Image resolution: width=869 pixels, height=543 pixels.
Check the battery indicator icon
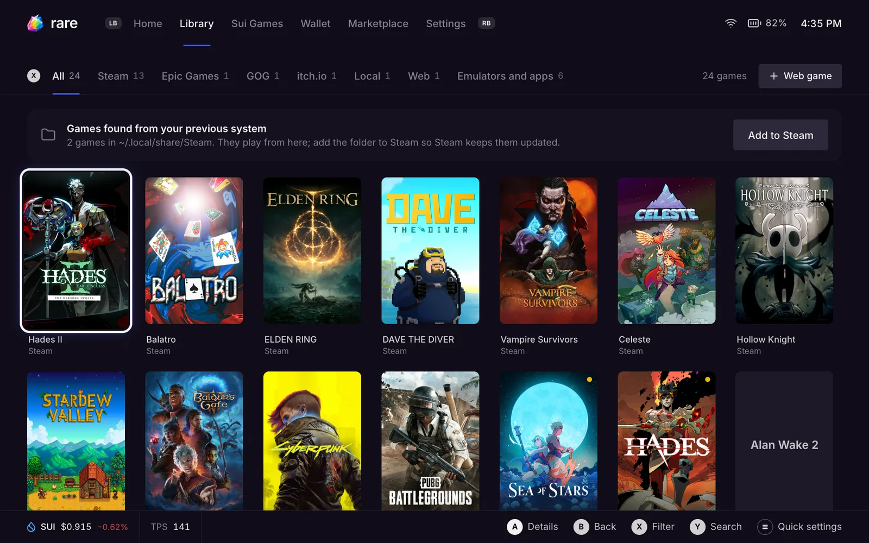[x=754, y=23]
